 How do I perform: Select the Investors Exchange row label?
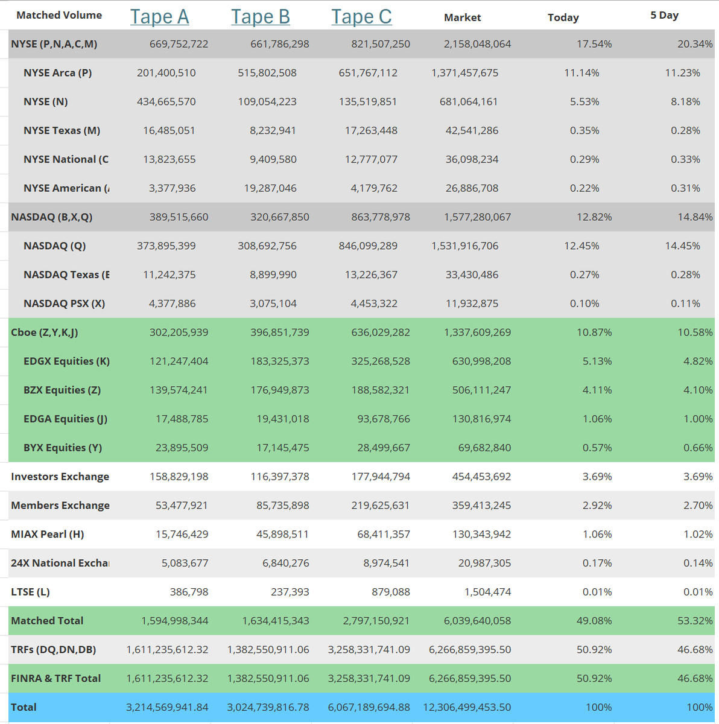[x=60, y=477]
